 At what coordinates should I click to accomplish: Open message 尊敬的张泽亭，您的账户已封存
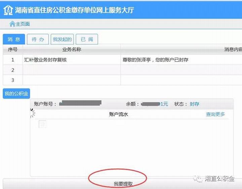coord(156,60)
